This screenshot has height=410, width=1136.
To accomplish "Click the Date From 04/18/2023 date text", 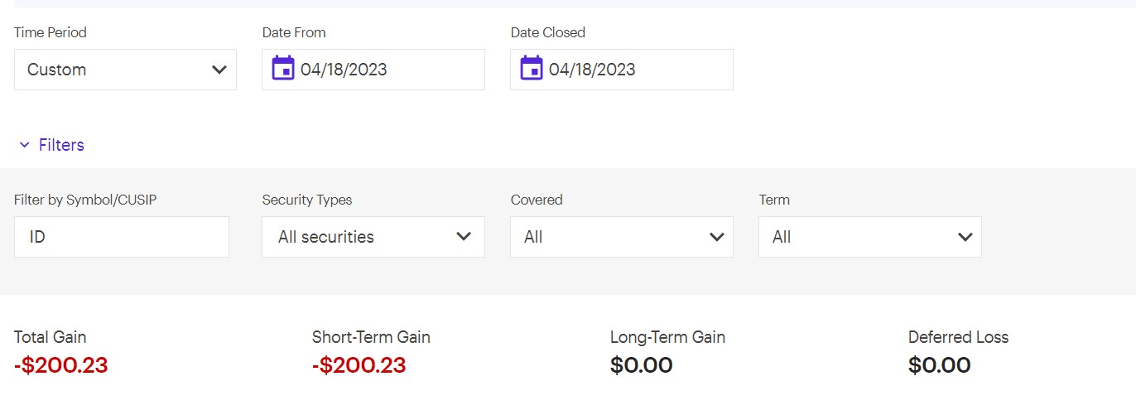I will [x=344, y=70].
